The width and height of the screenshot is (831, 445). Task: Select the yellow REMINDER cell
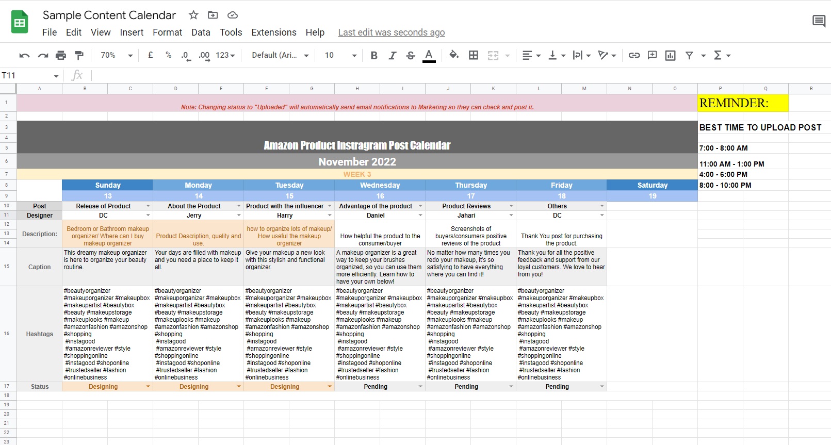[x=743, y=103]
